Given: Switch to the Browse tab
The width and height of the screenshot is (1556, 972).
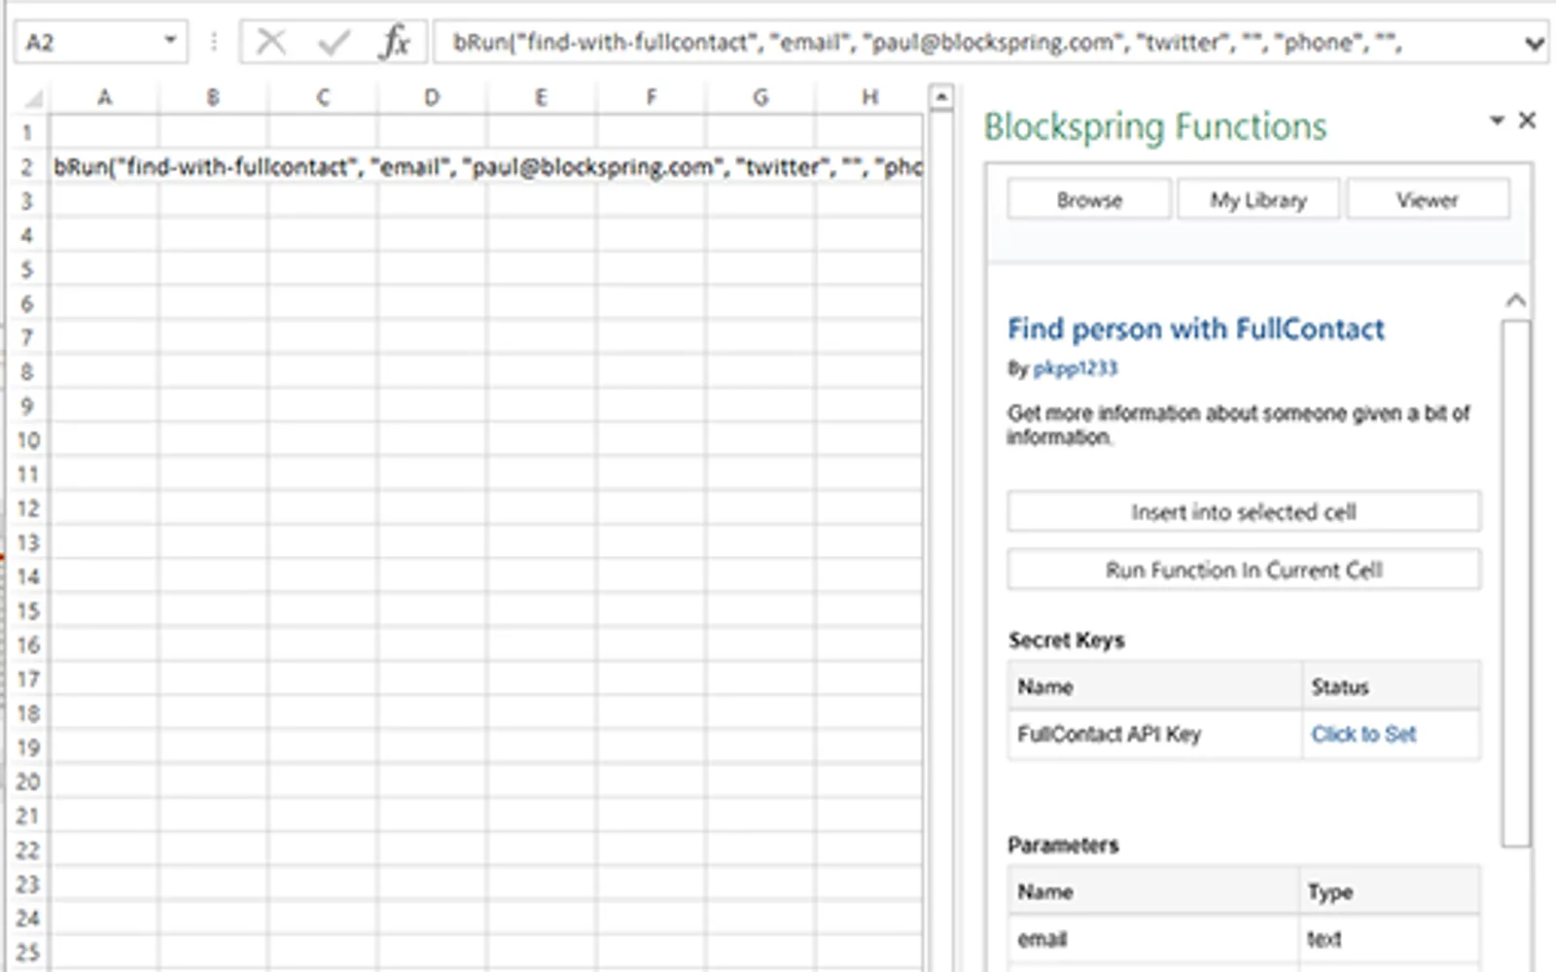Looking at the screenshot, I should click(1089, 200).
